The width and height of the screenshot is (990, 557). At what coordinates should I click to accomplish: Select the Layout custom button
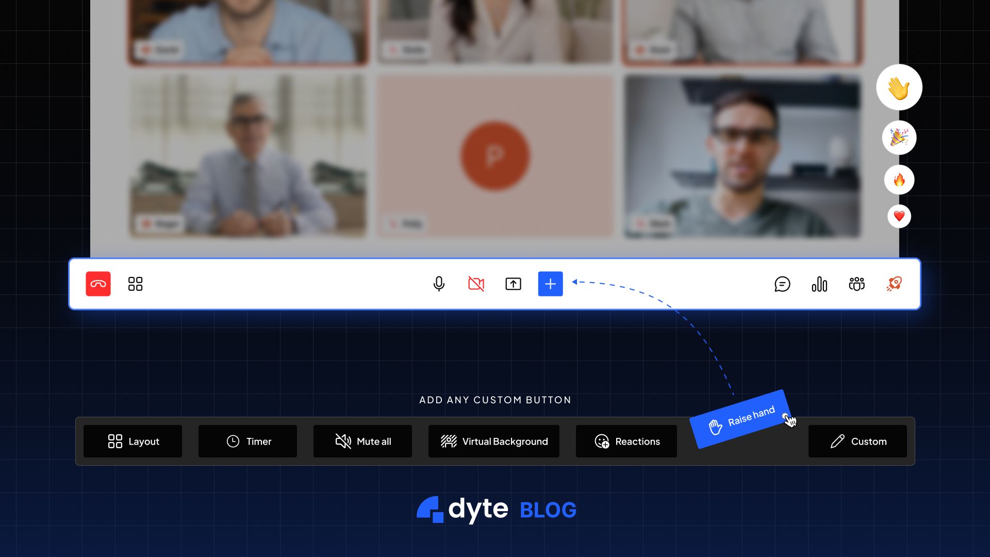[x=133, y=441]
